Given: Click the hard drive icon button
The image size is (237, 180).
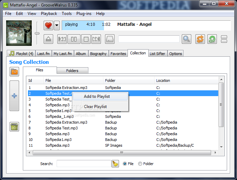Looking at the screenshot, I should pyautogui.click(x=110, y=39).
